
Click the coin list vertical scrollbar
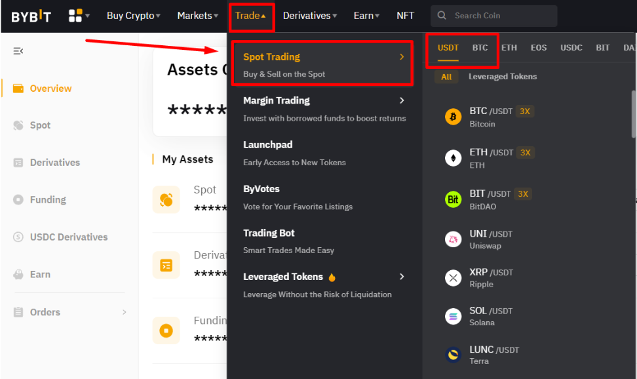(633, 115)
